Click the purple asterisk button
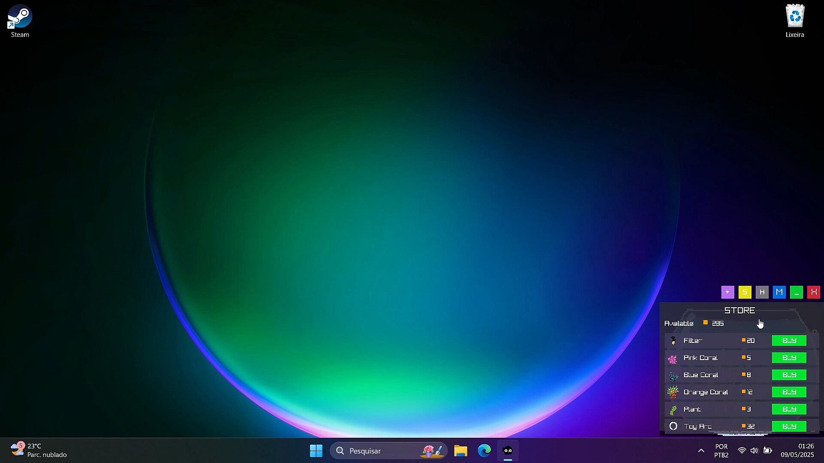824x463 pixels. 727,292
